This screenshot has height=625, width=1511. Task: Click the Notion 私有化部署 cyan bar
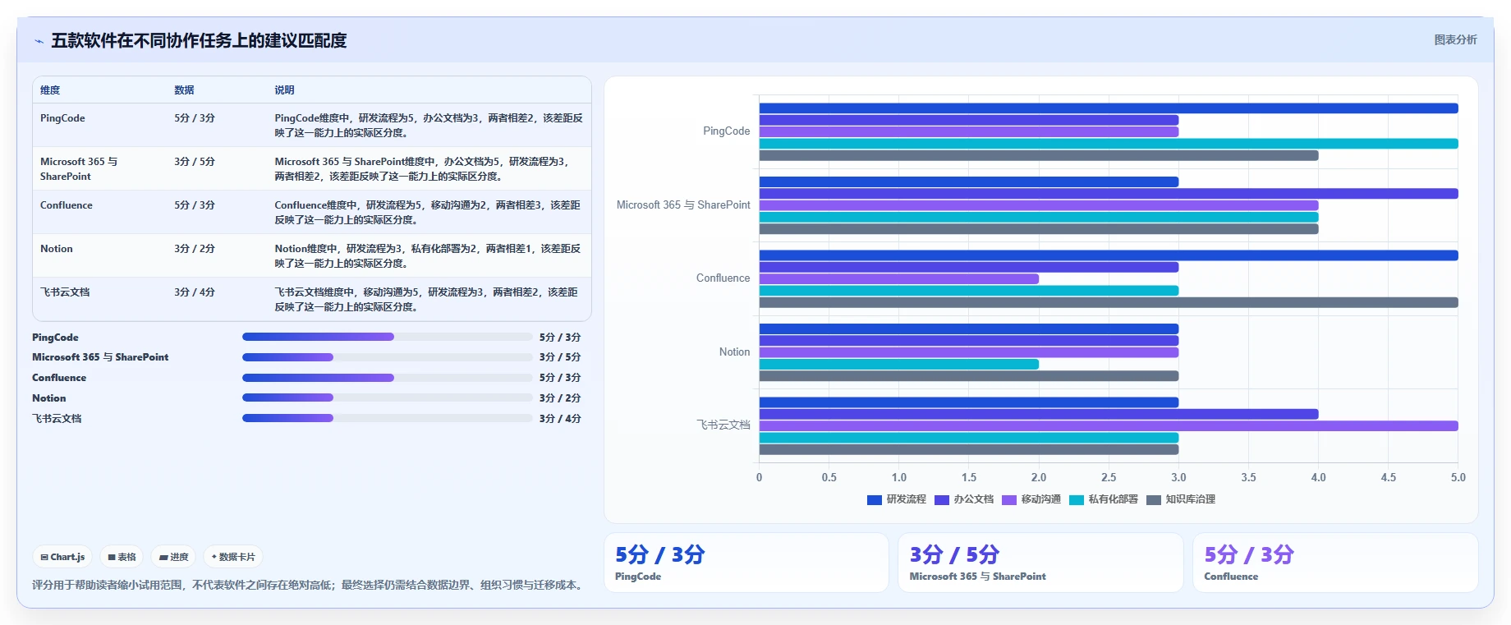click(899, 364)
